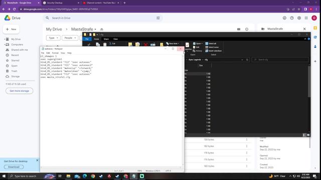Open the Recent files section
Screen dimensions: 321x180
[x=15, y=55]
